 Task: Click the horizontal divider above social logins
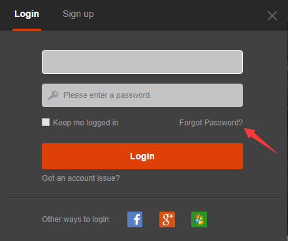[142, 198]
